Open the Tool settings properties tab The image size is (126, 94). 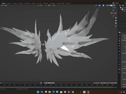tap(119, 36)
